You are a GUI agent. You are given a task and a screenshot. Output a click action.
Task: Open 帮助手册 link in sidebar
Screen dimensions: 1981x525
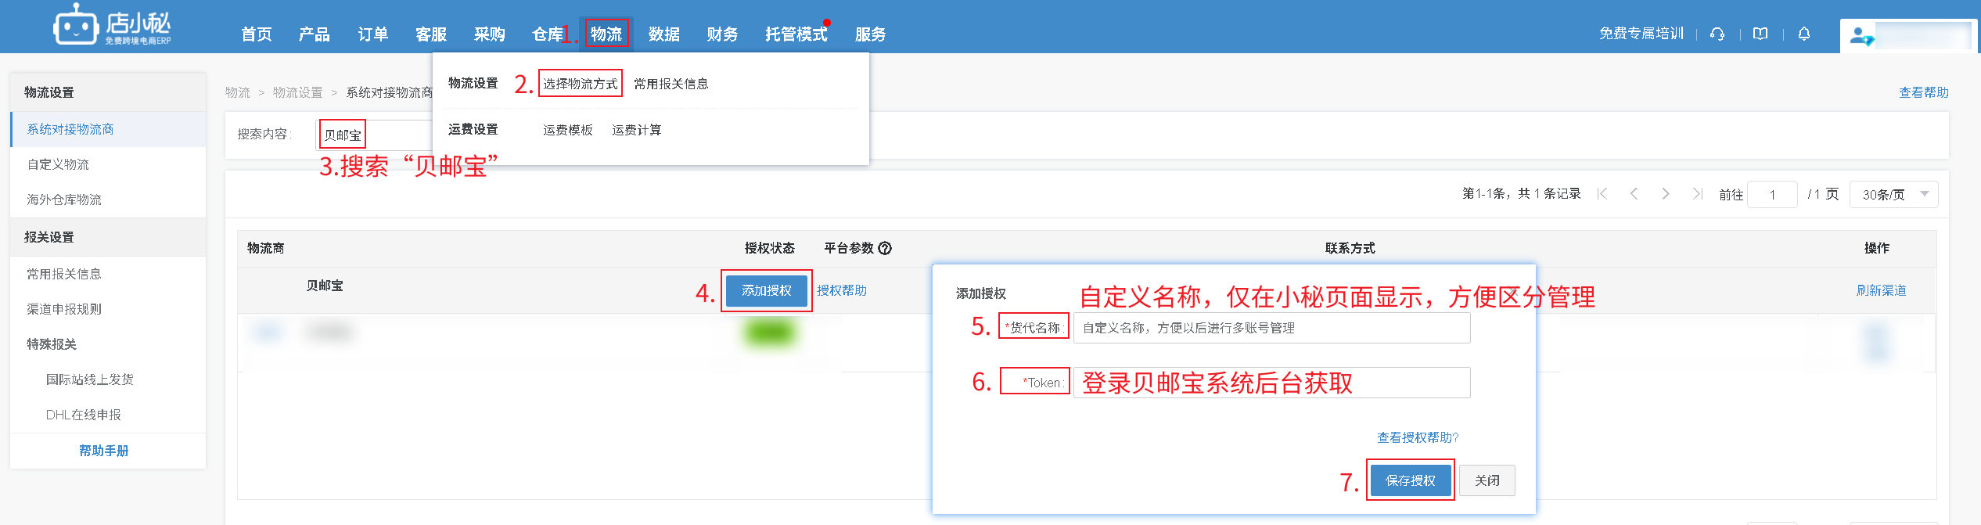pyautogui.click(x=104, y=451)
